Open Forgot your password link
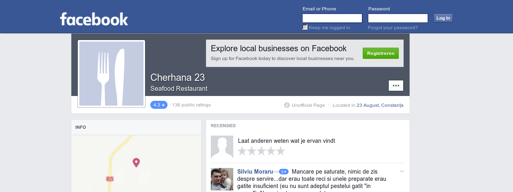The height and width of the screenshot is (192, 513). (393, 28)
